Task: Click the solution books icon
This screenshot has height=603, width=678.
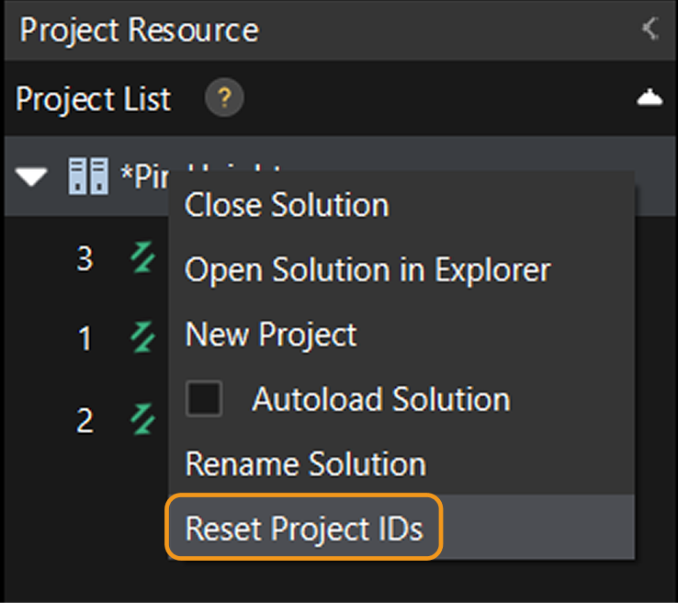Action: point(88,176)
